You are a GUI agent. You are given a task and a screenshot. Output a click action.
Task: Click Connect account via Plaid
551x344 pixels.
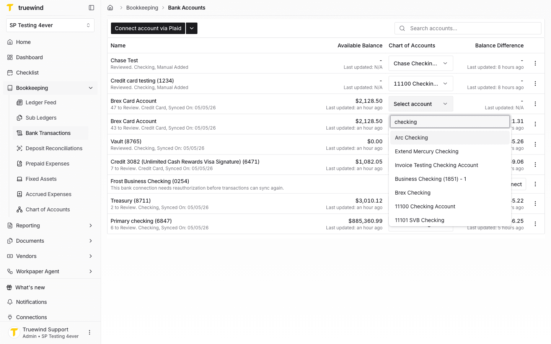coord(148,28)
